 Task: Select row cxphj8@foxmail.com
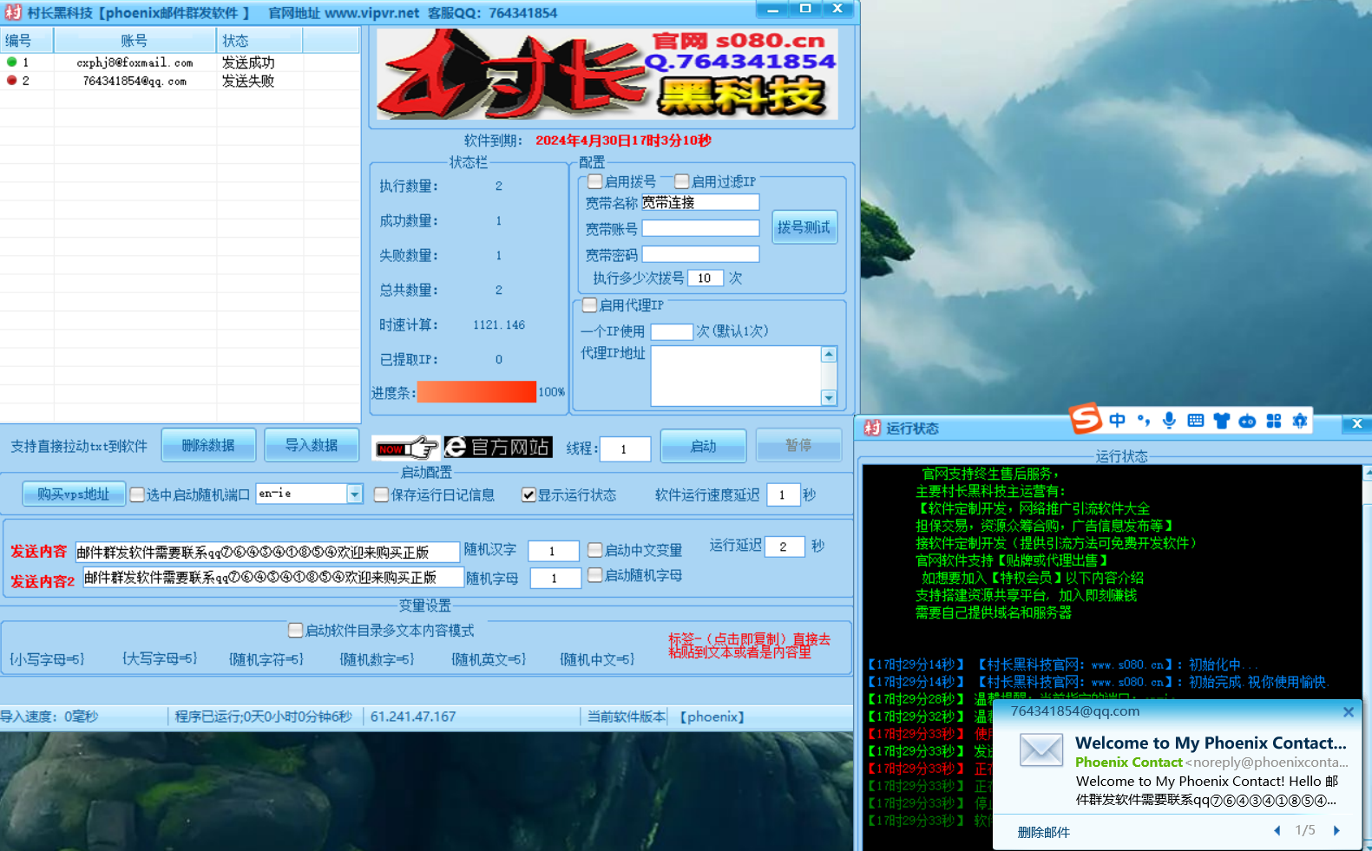pos(180,62)
